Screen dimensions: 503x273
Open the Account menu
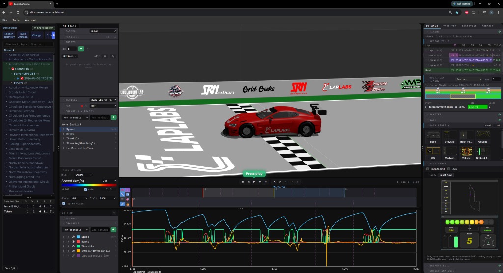tap(30, 20)
